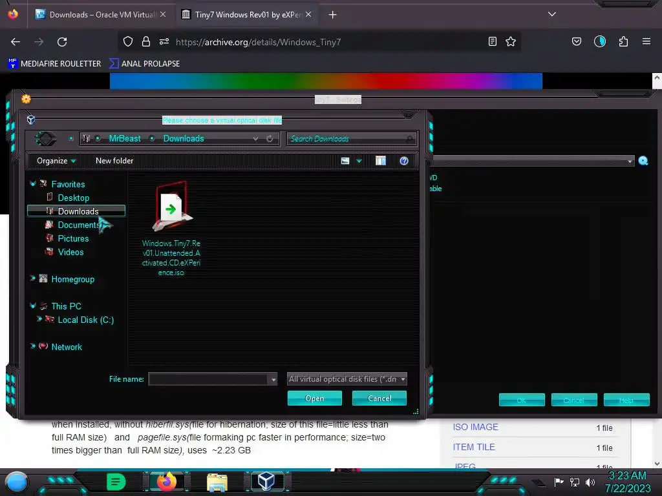Click the list all tabs chevron

(552, 14)
